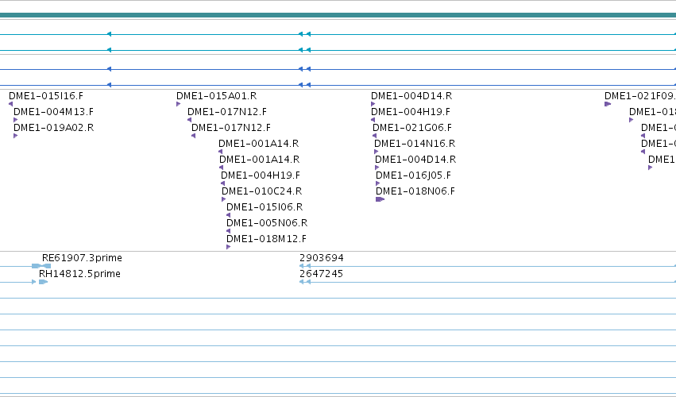Open the DME1-019A02.R feature label
The height and width of the screenshot is (397, 676).
pos(53,128)
